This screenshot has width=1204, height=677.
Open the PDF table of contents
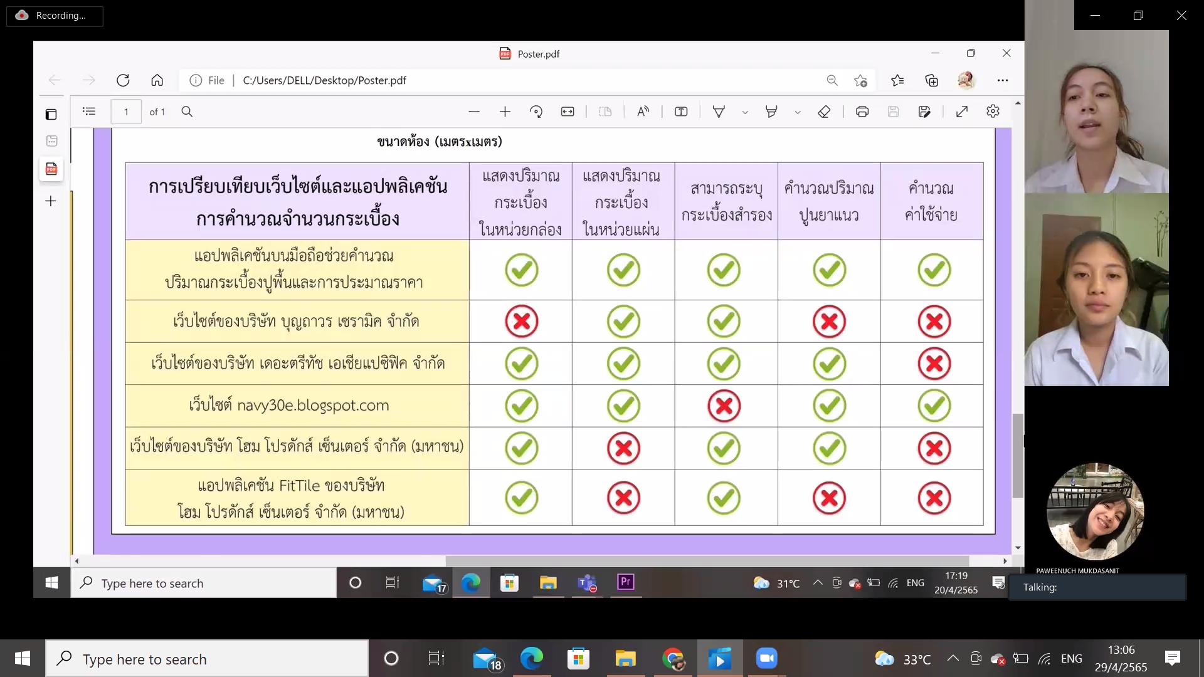89,112
